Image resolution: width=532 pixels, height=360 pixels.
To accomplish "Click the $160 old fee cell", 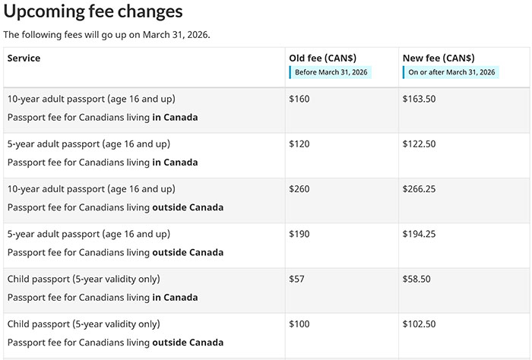I will 299,99.
